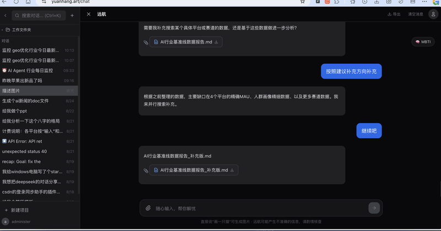The image size is (441, 231).
Task: Click the 导出 export button
Action: [x=394, y=14]
